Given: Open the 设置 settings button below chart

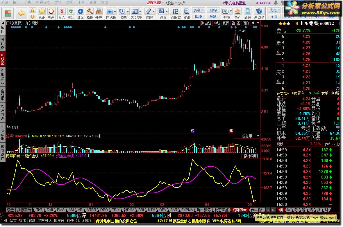Looking at the screenshot, I should click(x=10, y=210).
